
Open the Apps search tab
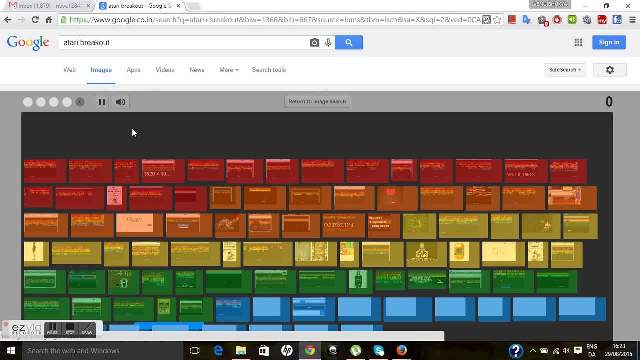133,70
